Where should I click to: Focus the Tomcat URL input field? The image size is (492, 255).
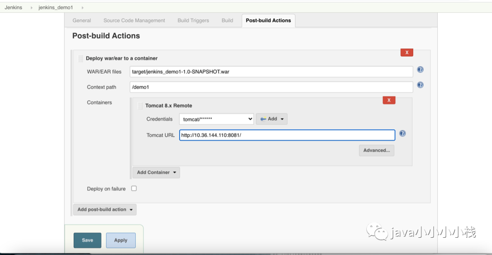click(287, 135)
